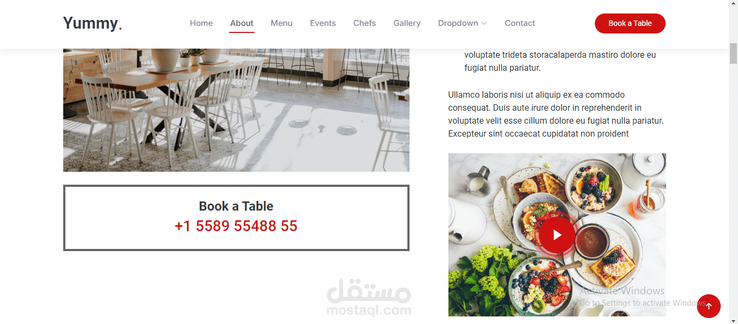The width and height of the screenshot is (738, 324).
Task: Open the Gallery nav link
Action: click(407, 23)
